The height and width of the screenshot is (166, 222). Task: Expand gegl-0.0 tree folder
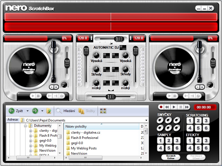31,141
